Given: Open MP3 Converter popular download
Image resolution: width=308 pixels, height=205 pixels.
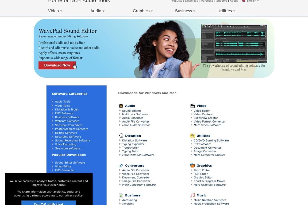Looking at the screenshot, I should 65,171.
